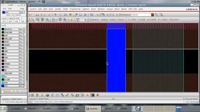Open the Create menu
The height and width of the screenshot is (112, 200).
click(58, 9)
